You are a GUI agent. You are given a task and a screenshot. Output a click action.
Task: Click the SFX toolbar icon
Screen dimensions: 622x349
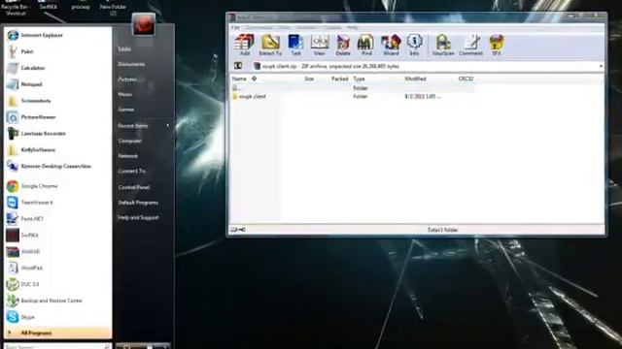tap(497, 45)
